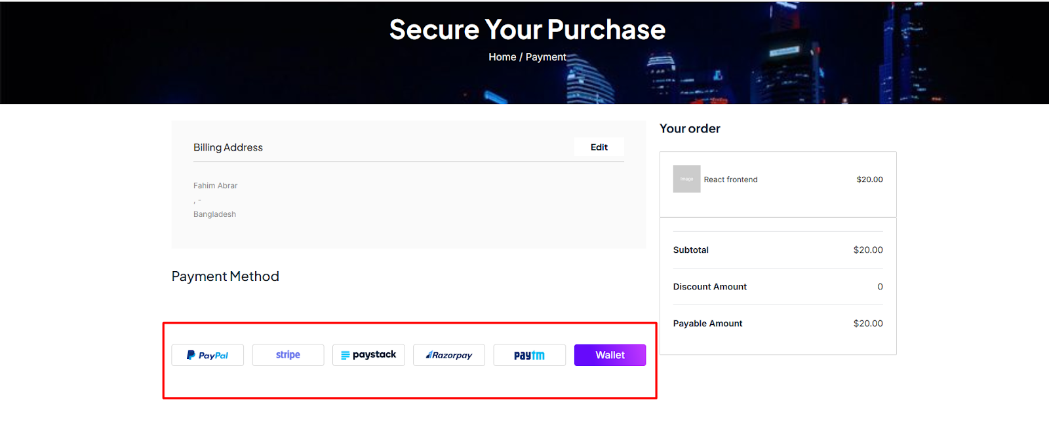The height and width of the screenshot is (444, 1049).
Task: Select the Discount Amount row label
Action: [x=709, y=287]
